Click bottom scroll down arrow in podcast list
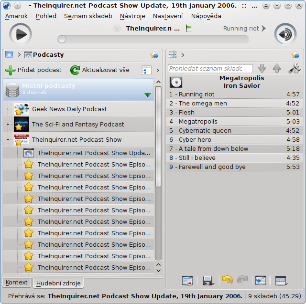This screenshot has width=306, height=304. pyautogui.click(x=158, y=271)
